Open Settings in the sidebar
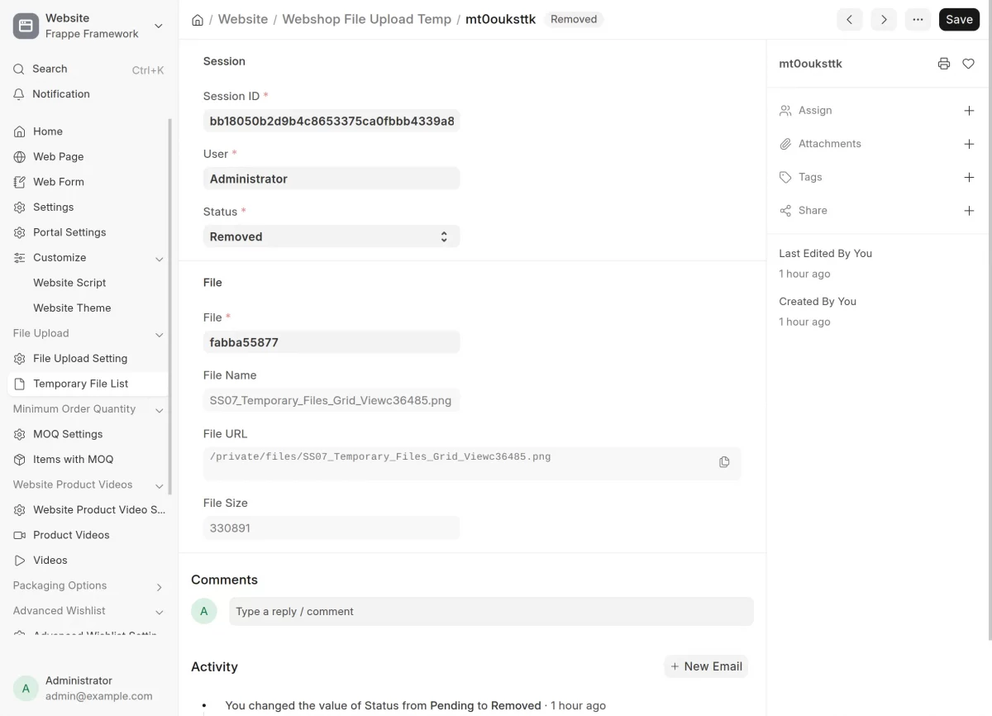 point(88,208)
